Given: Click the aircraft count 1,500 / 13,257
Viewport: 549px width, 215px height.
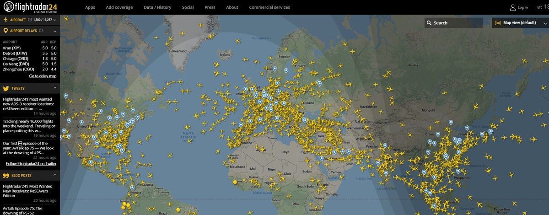Looking at the screenshot, I should click(42, 20).
